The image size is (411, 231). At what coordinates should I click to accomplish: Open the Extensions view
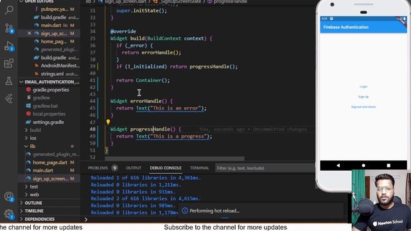click(x=9, y=63)
